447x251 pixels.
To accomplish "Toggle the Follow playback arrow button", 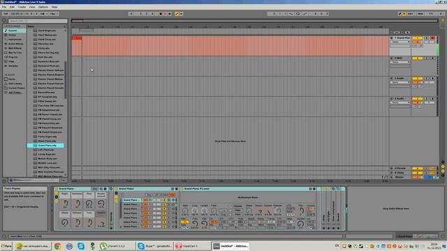I will coord(131,14).
